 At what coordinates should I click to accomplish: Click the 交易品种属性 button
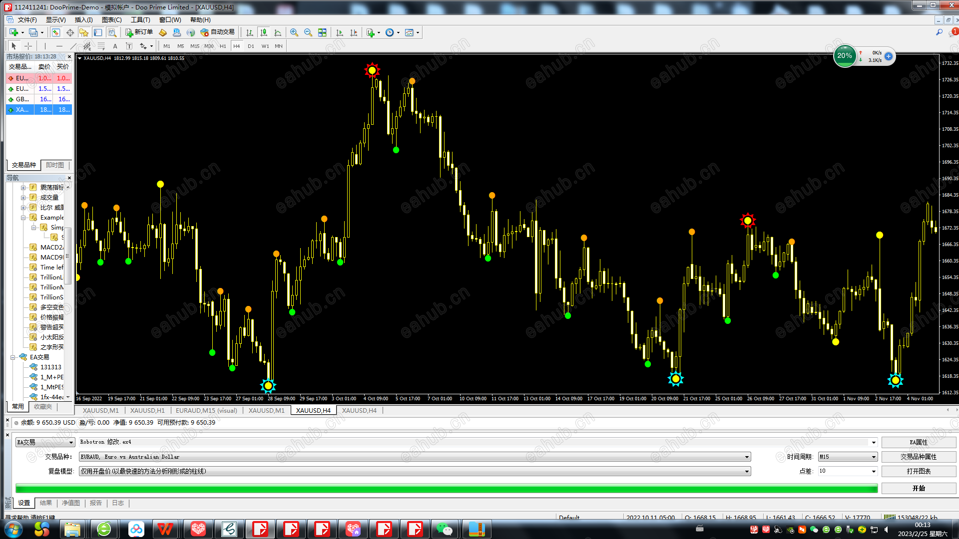[919, 457]
